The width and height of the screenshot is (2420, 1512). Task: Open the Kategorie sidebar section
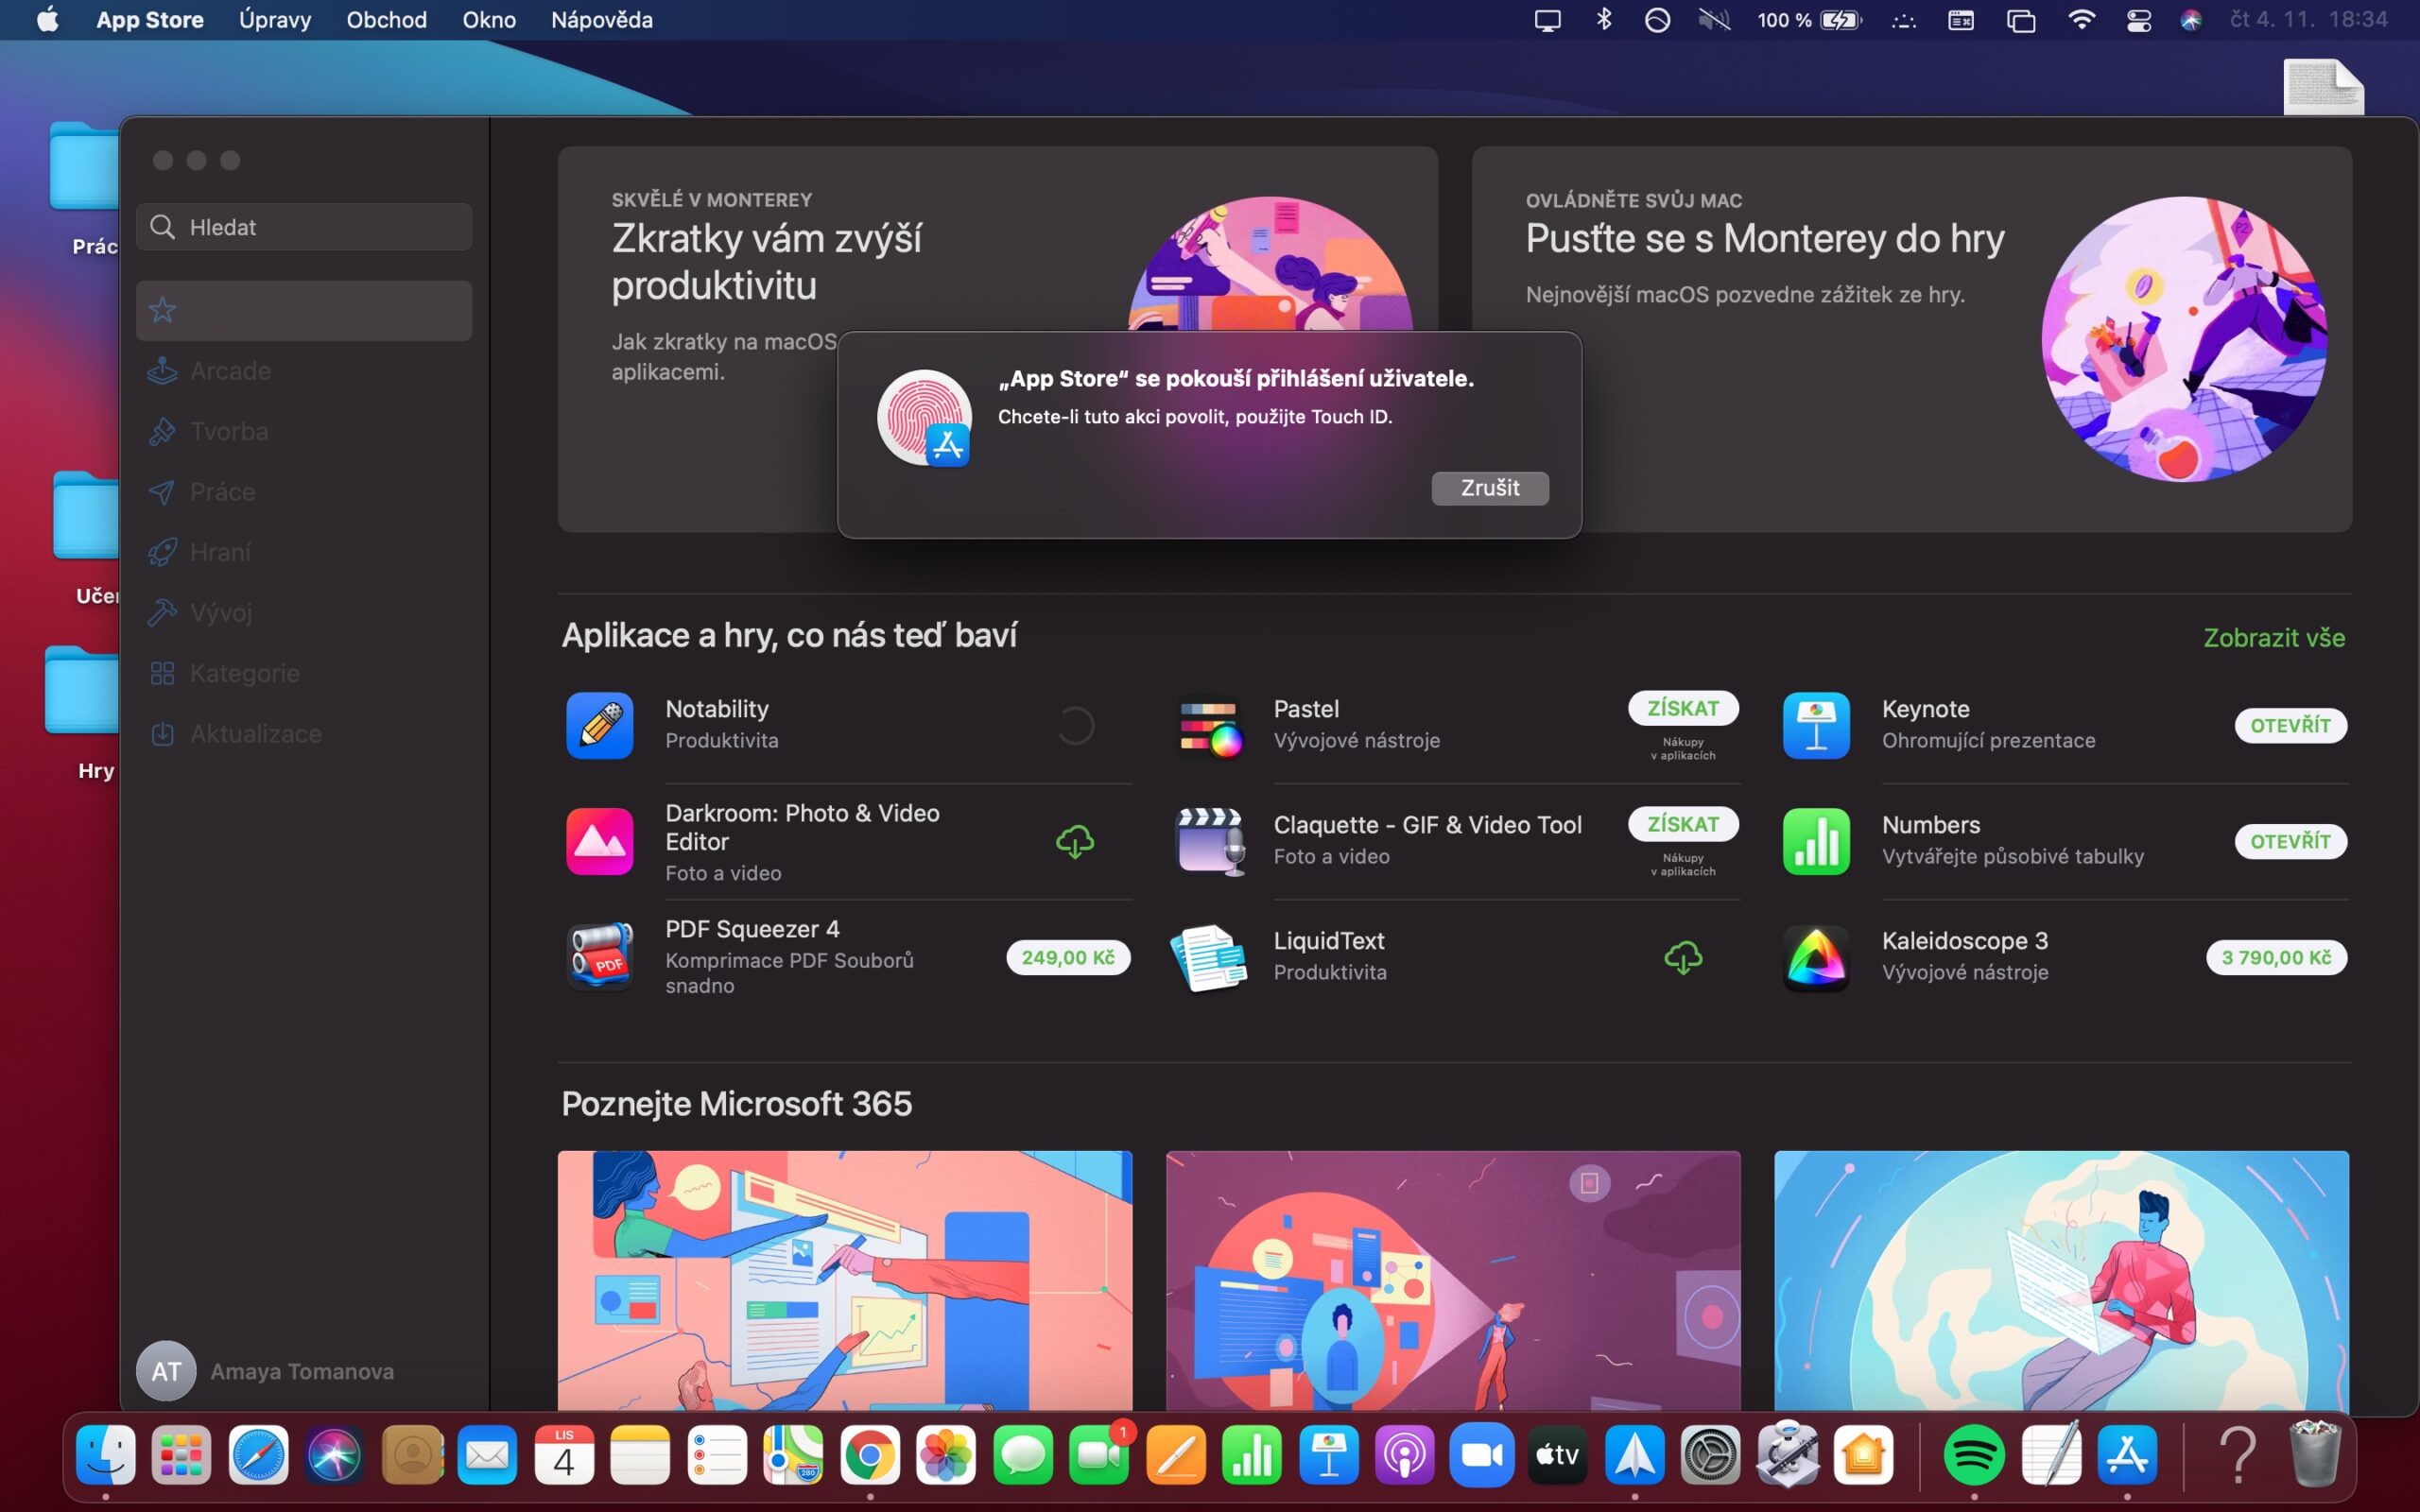pyautogui.click(x=304, y=673)
